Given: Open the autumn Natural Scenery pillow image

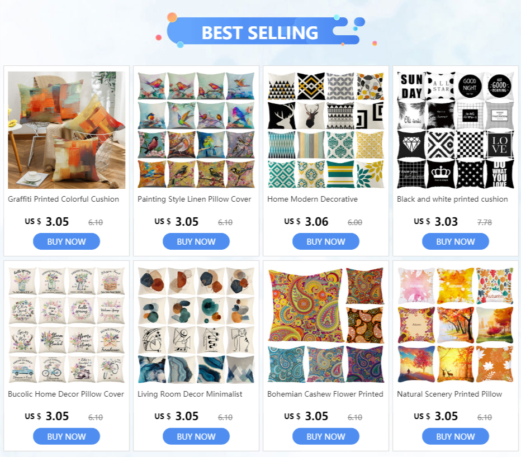Looking at the screenshot, I should pos(456,325).
